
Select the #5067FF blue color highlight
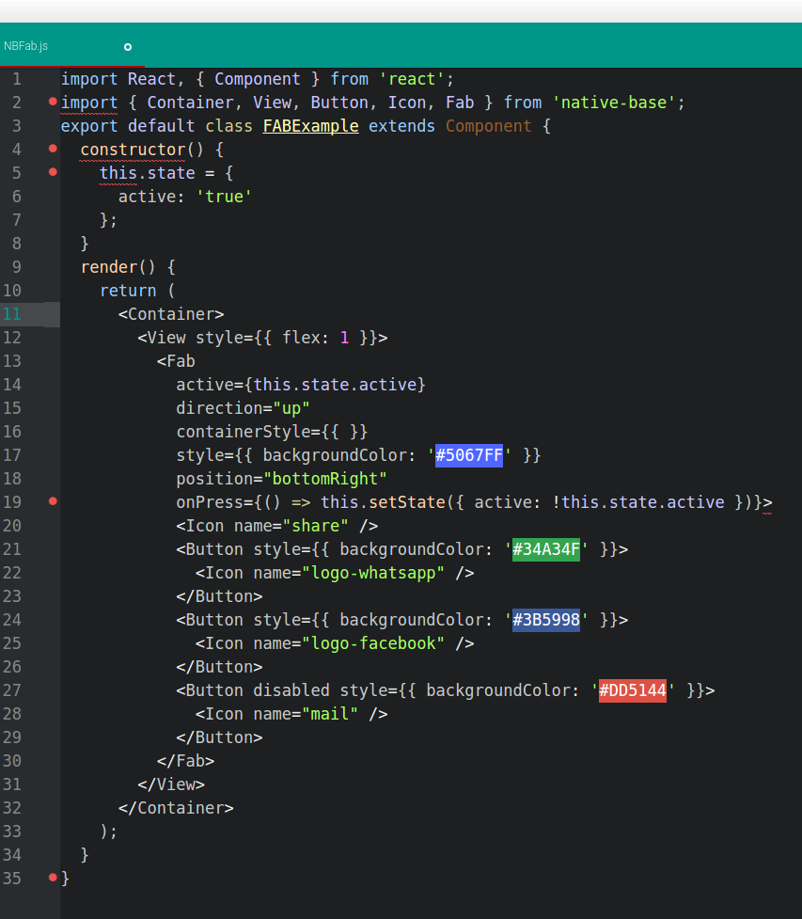coord(469,454)
